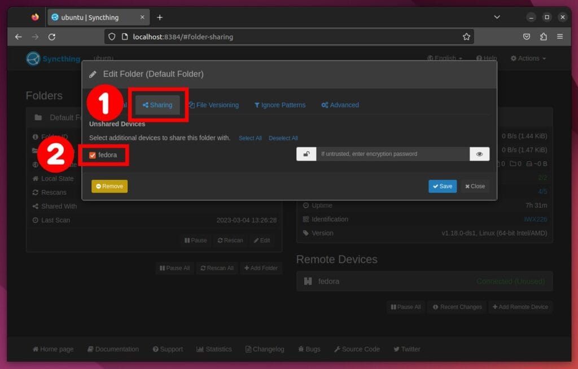The width and height of the screenshot is (578, 369).
Task: Save the folder settings
Action: (443, 186)
